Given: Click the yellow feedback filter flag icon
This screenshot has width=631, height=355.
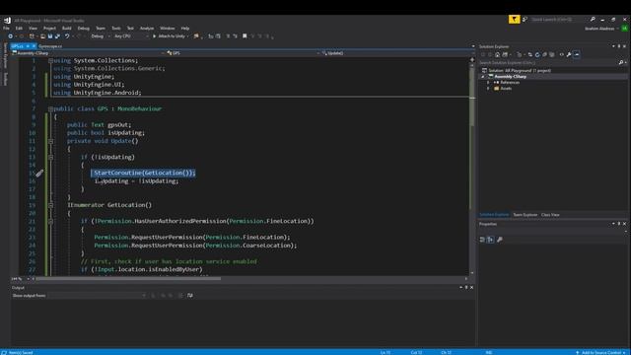Looking at the screenshot, I should (514, 20).
